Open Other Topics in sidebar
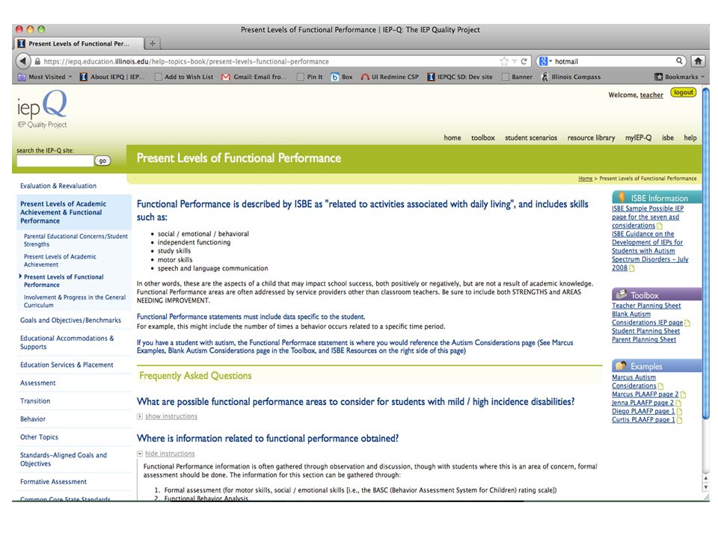Viewport: 718px width, 538px height. click(39, 437)
